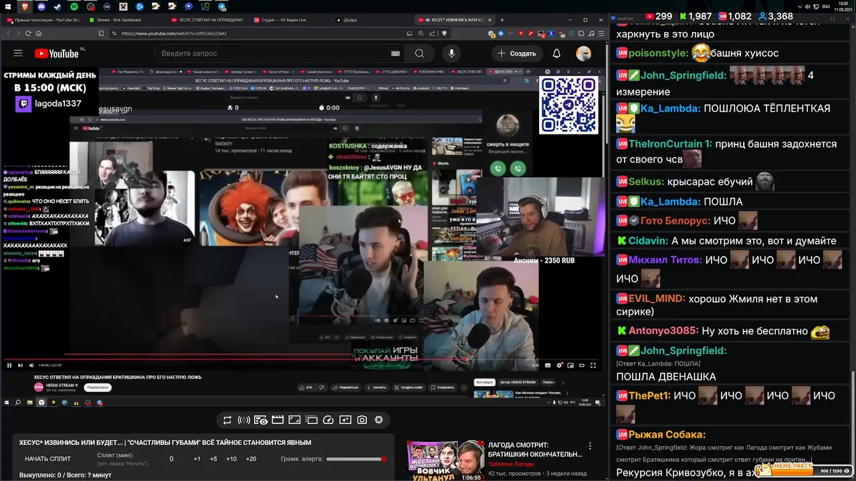Open the YouTube guide hamburger menu

coord(18,53)
